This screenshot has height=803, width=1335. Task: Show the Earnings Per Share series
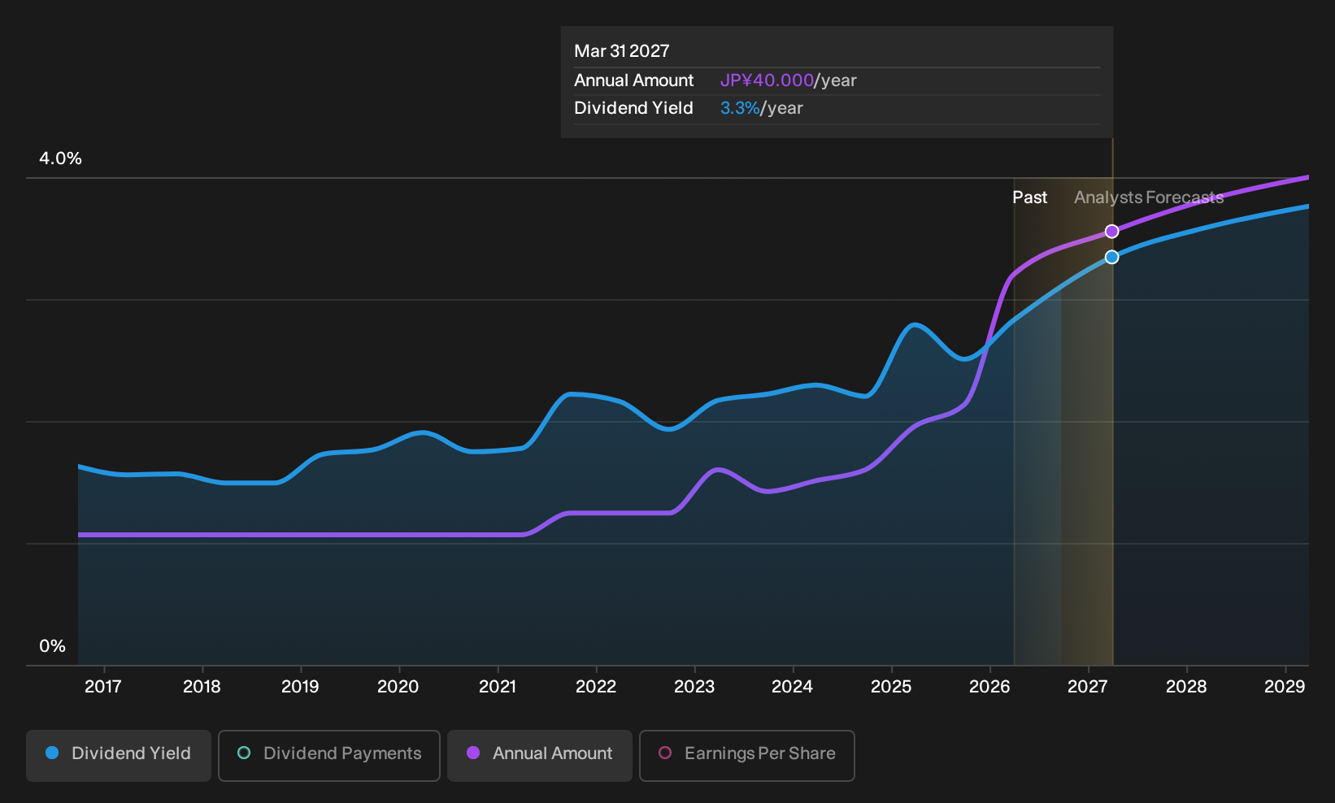point(747,756)
